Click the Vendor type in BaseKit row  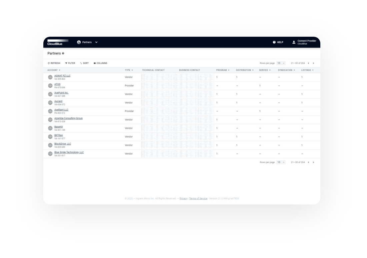click(x=129, y=128)
